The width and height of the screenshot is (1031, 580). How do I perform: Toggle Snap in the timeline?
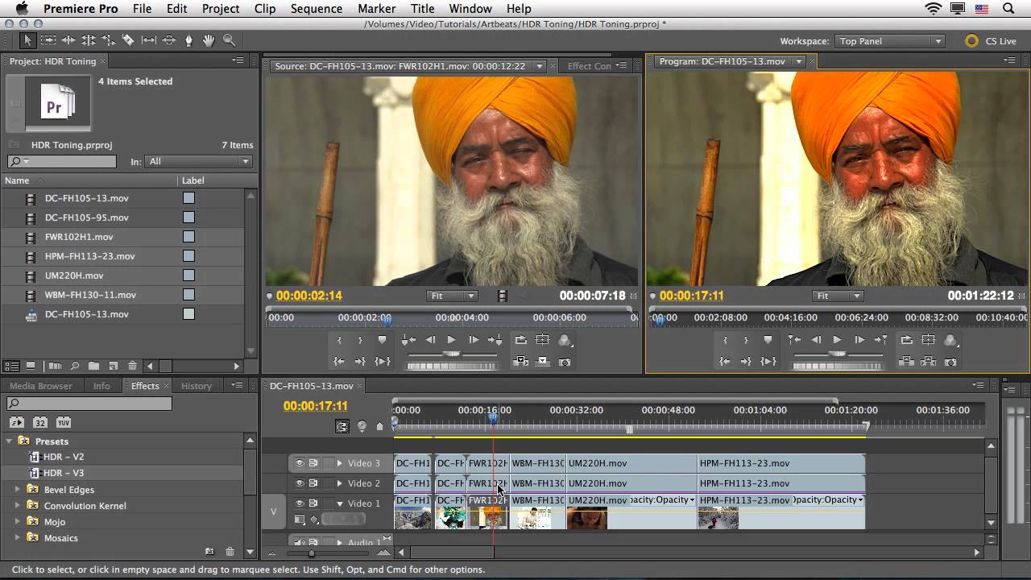click(x=342, y=426)
